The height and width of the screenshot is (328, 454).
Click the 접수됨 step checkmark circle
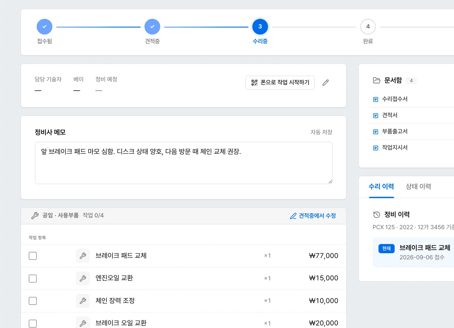point(44,27)
